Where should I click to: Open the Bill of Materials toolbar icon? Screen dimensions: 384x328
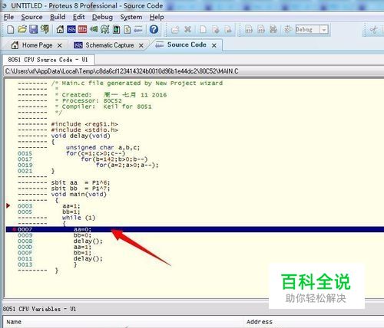pos(127,29)
